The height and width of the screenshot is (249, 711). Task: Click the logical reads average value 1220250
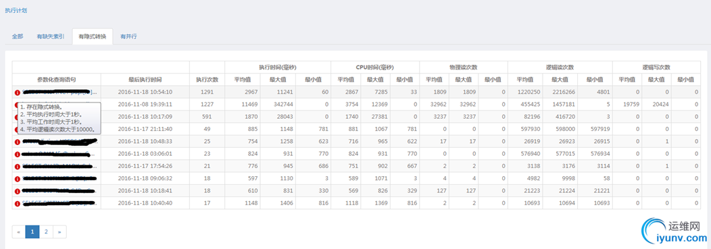click(x=529, y=92)
